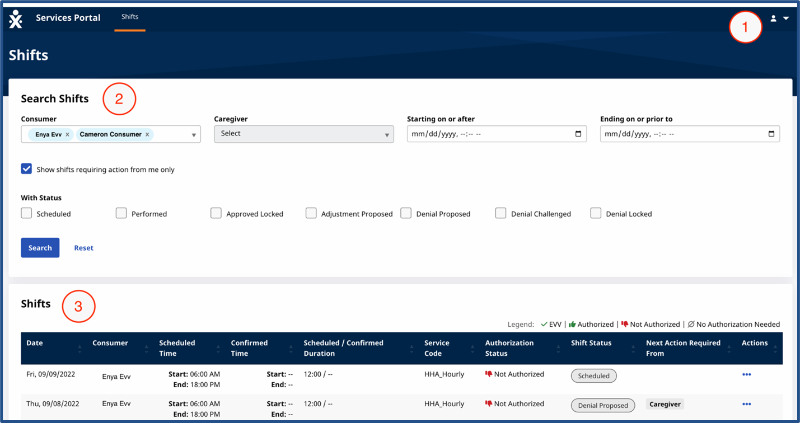
Task: Open actions menu for 09/09/2022 shift
Action: click(746, 375)
